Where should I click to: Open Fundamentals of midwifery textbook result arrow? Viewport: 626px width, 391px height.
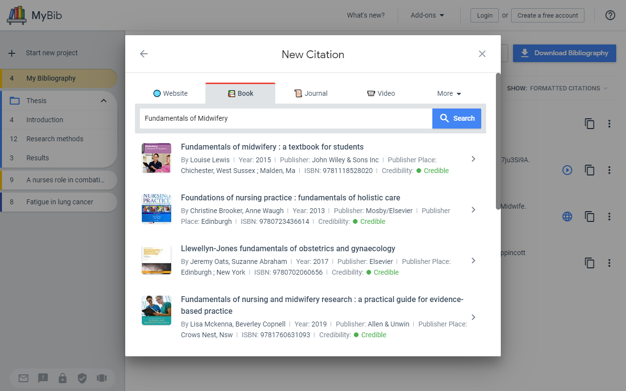coord(473,159)
